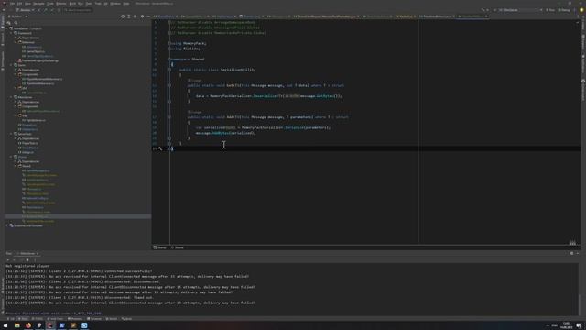Click the Run button at top right
586x330 pixels.
[x=550, y=10]
